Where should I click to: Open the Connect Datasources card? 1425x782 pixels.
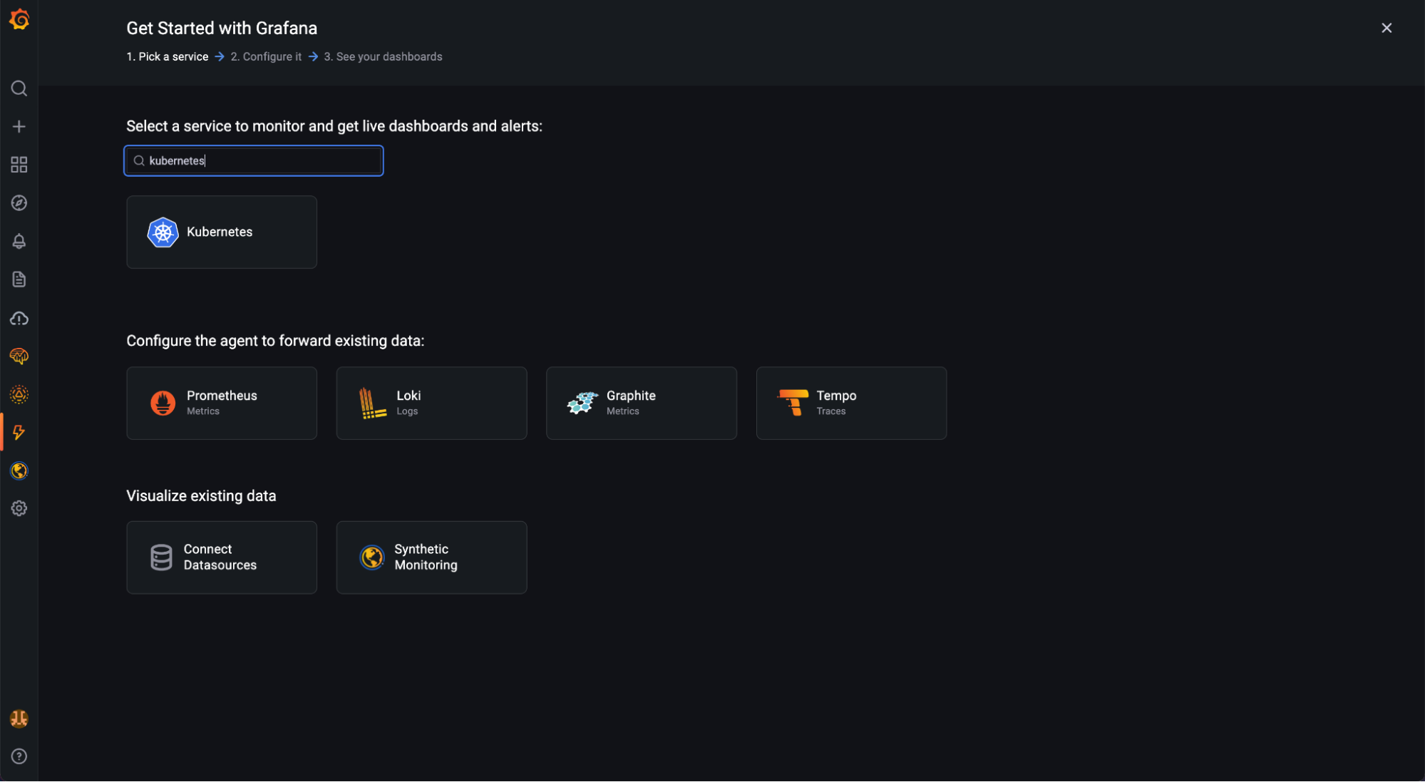[222, 557]
